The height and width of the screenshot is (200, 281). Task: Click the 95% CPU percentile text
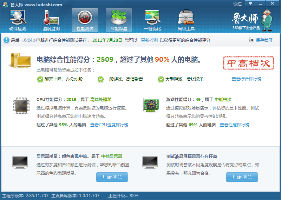pyautogui.click(x=63, y=125)
